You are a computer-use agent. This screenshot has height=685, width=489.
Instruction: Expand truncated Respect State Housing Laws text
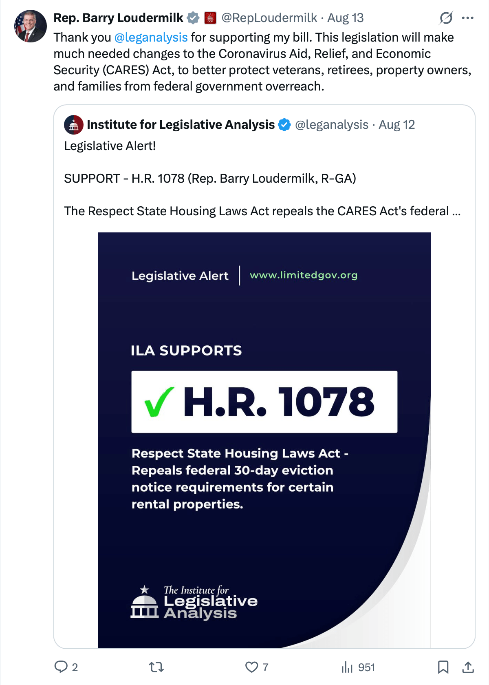262,211
